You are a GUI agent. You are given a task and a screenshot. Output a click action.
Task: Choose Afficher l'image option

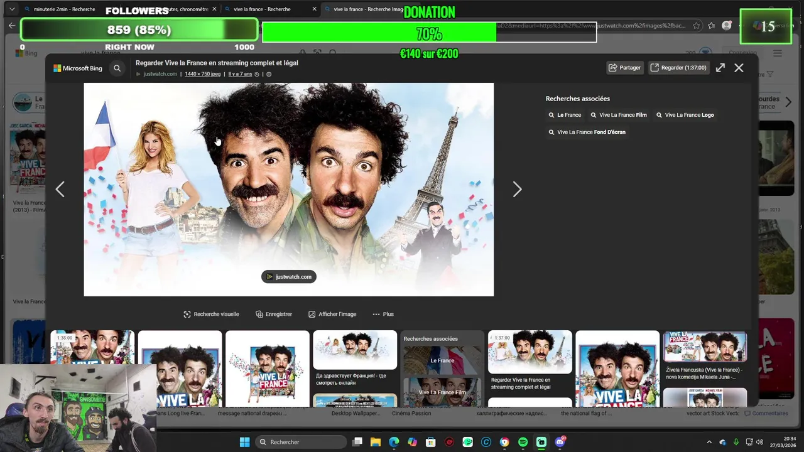[x=332, y=314]
